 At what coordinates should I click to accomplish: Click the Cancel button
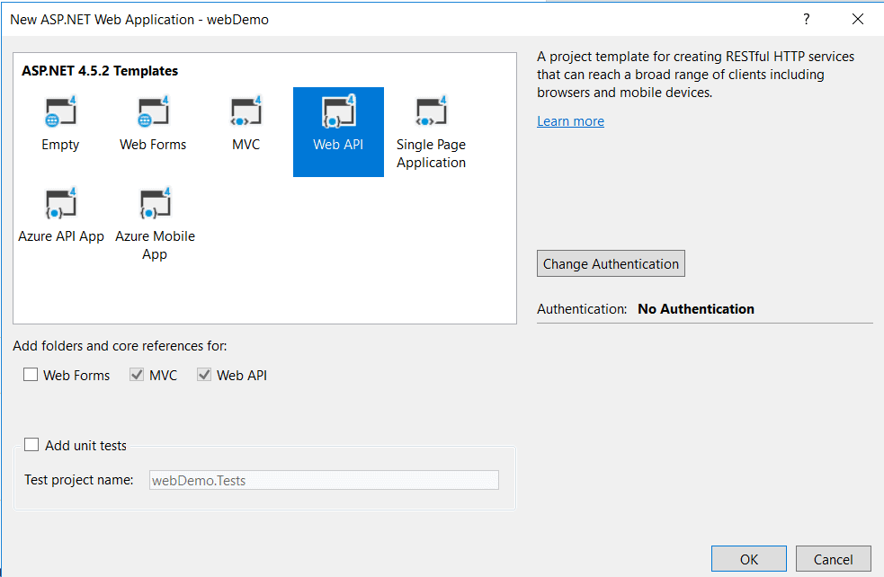834,559
